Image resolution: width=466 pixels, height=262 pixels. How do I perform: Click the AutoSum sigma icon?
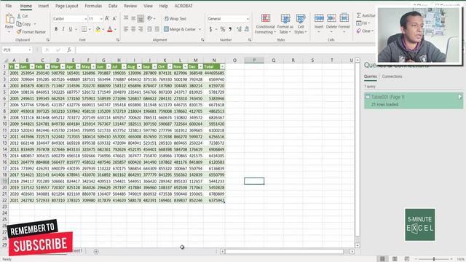359,15
